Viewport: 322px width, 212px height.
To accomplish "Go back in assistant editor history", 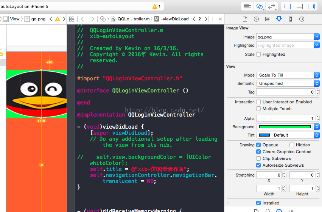I will tap(82, 19).
